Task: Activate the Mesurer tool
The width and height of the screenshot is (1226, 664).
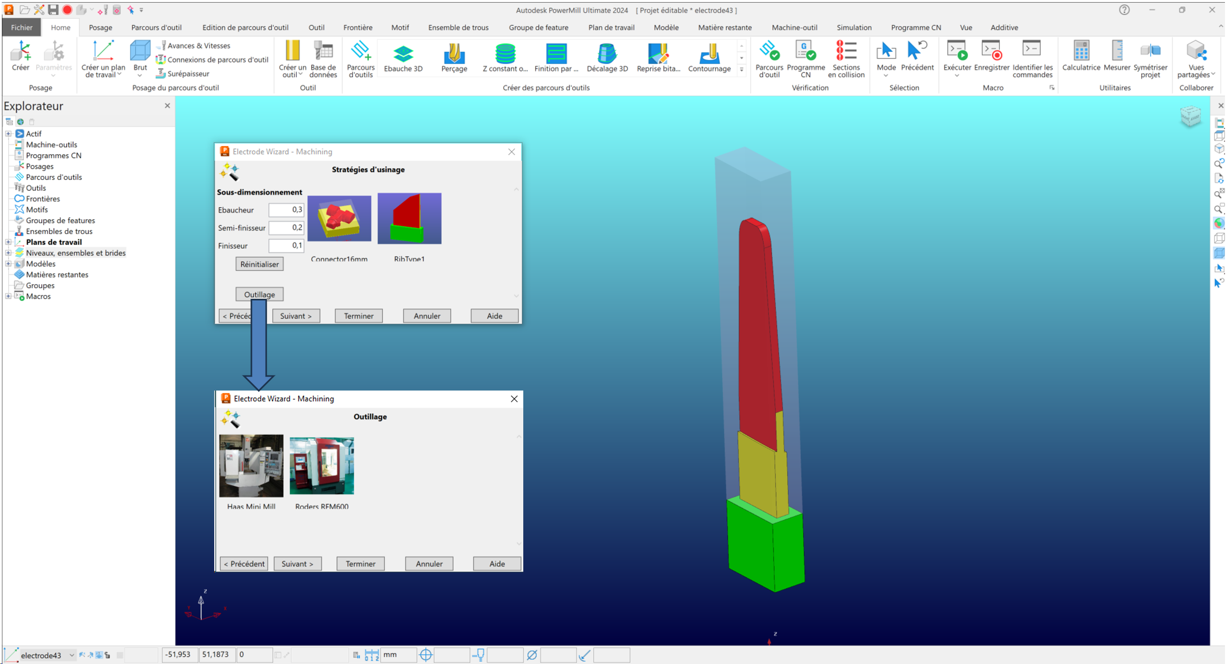Action: pos(1117,55)
